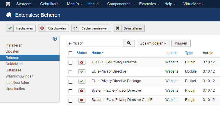Viewport: 220px width, 120px height.
Task: Click the magnifier search button
Action: pos(129,43)
